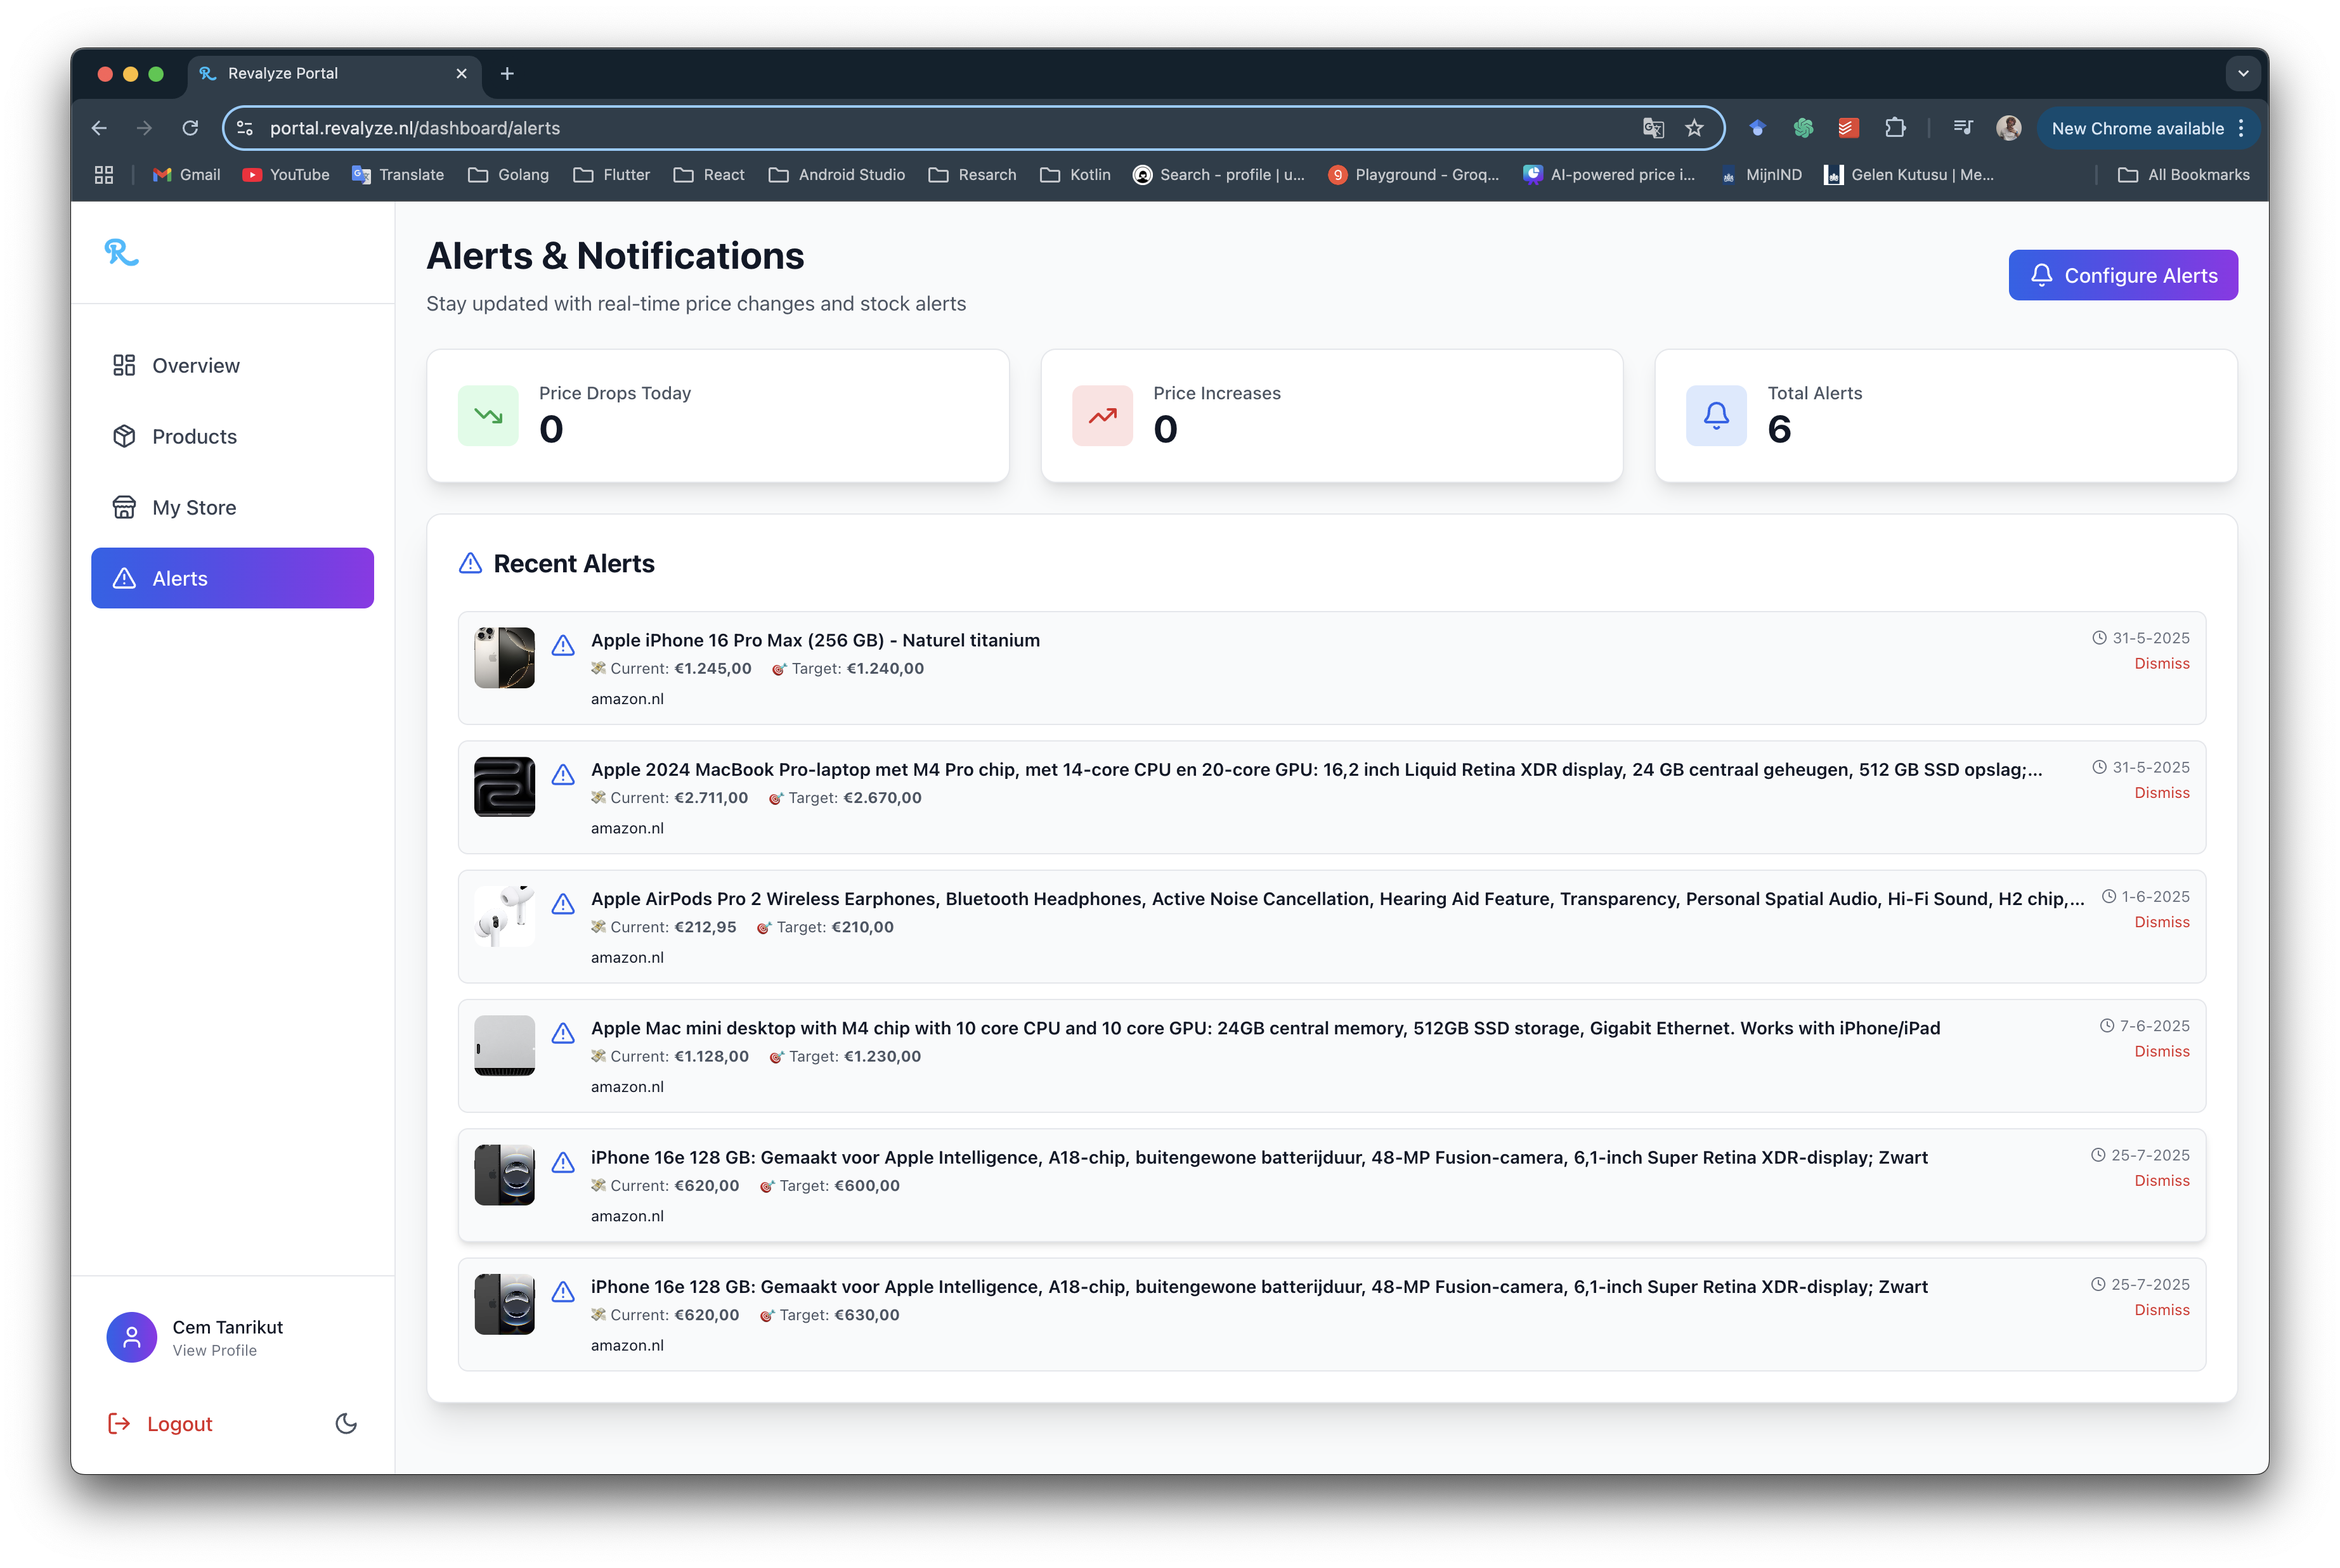Go to Products in the sidebar
Image resolution: width=2340 pixels, height=1568 pixels.
(232, 437)
